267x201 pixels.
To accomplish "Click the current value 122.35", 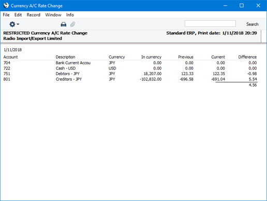I will (219, 74).
